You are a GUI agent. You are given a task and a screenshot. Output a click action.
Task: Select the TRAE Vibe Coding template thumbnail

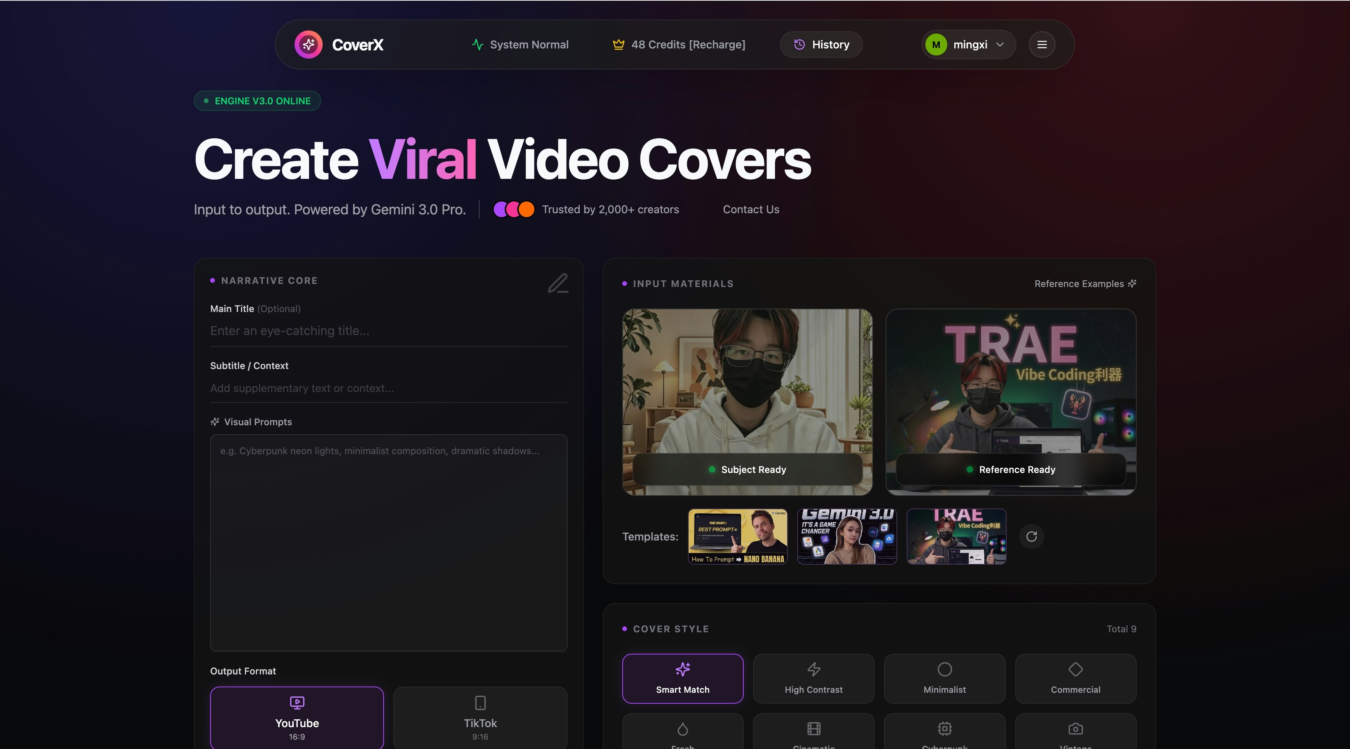pyautogui.click(x=956, y=536)
